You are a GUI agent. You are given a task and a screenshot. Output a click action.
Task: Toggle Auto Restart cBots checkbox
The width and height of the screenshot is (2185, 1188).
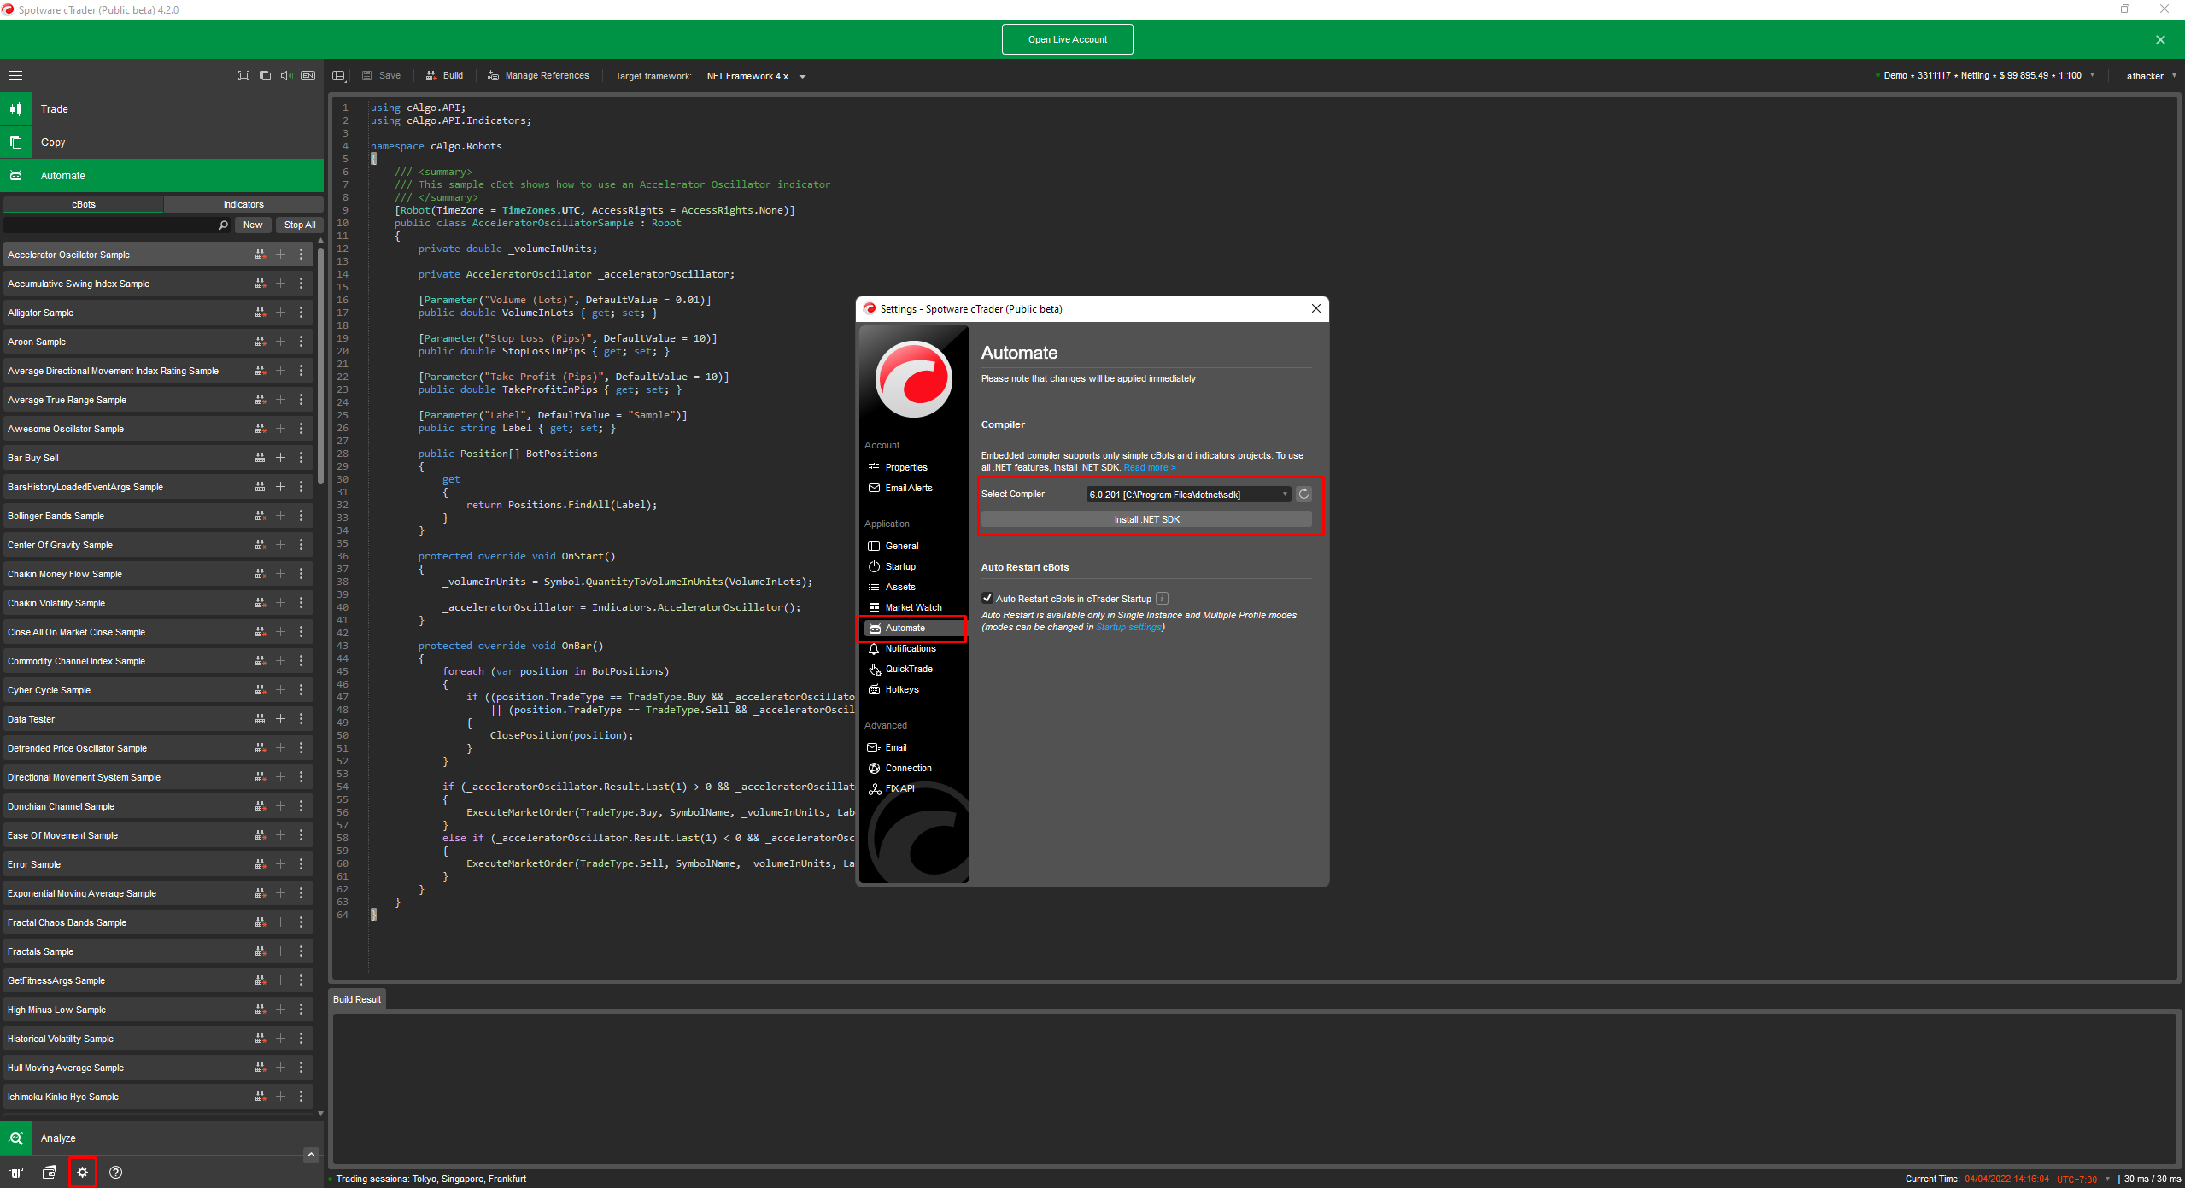(x=987, y=598)
